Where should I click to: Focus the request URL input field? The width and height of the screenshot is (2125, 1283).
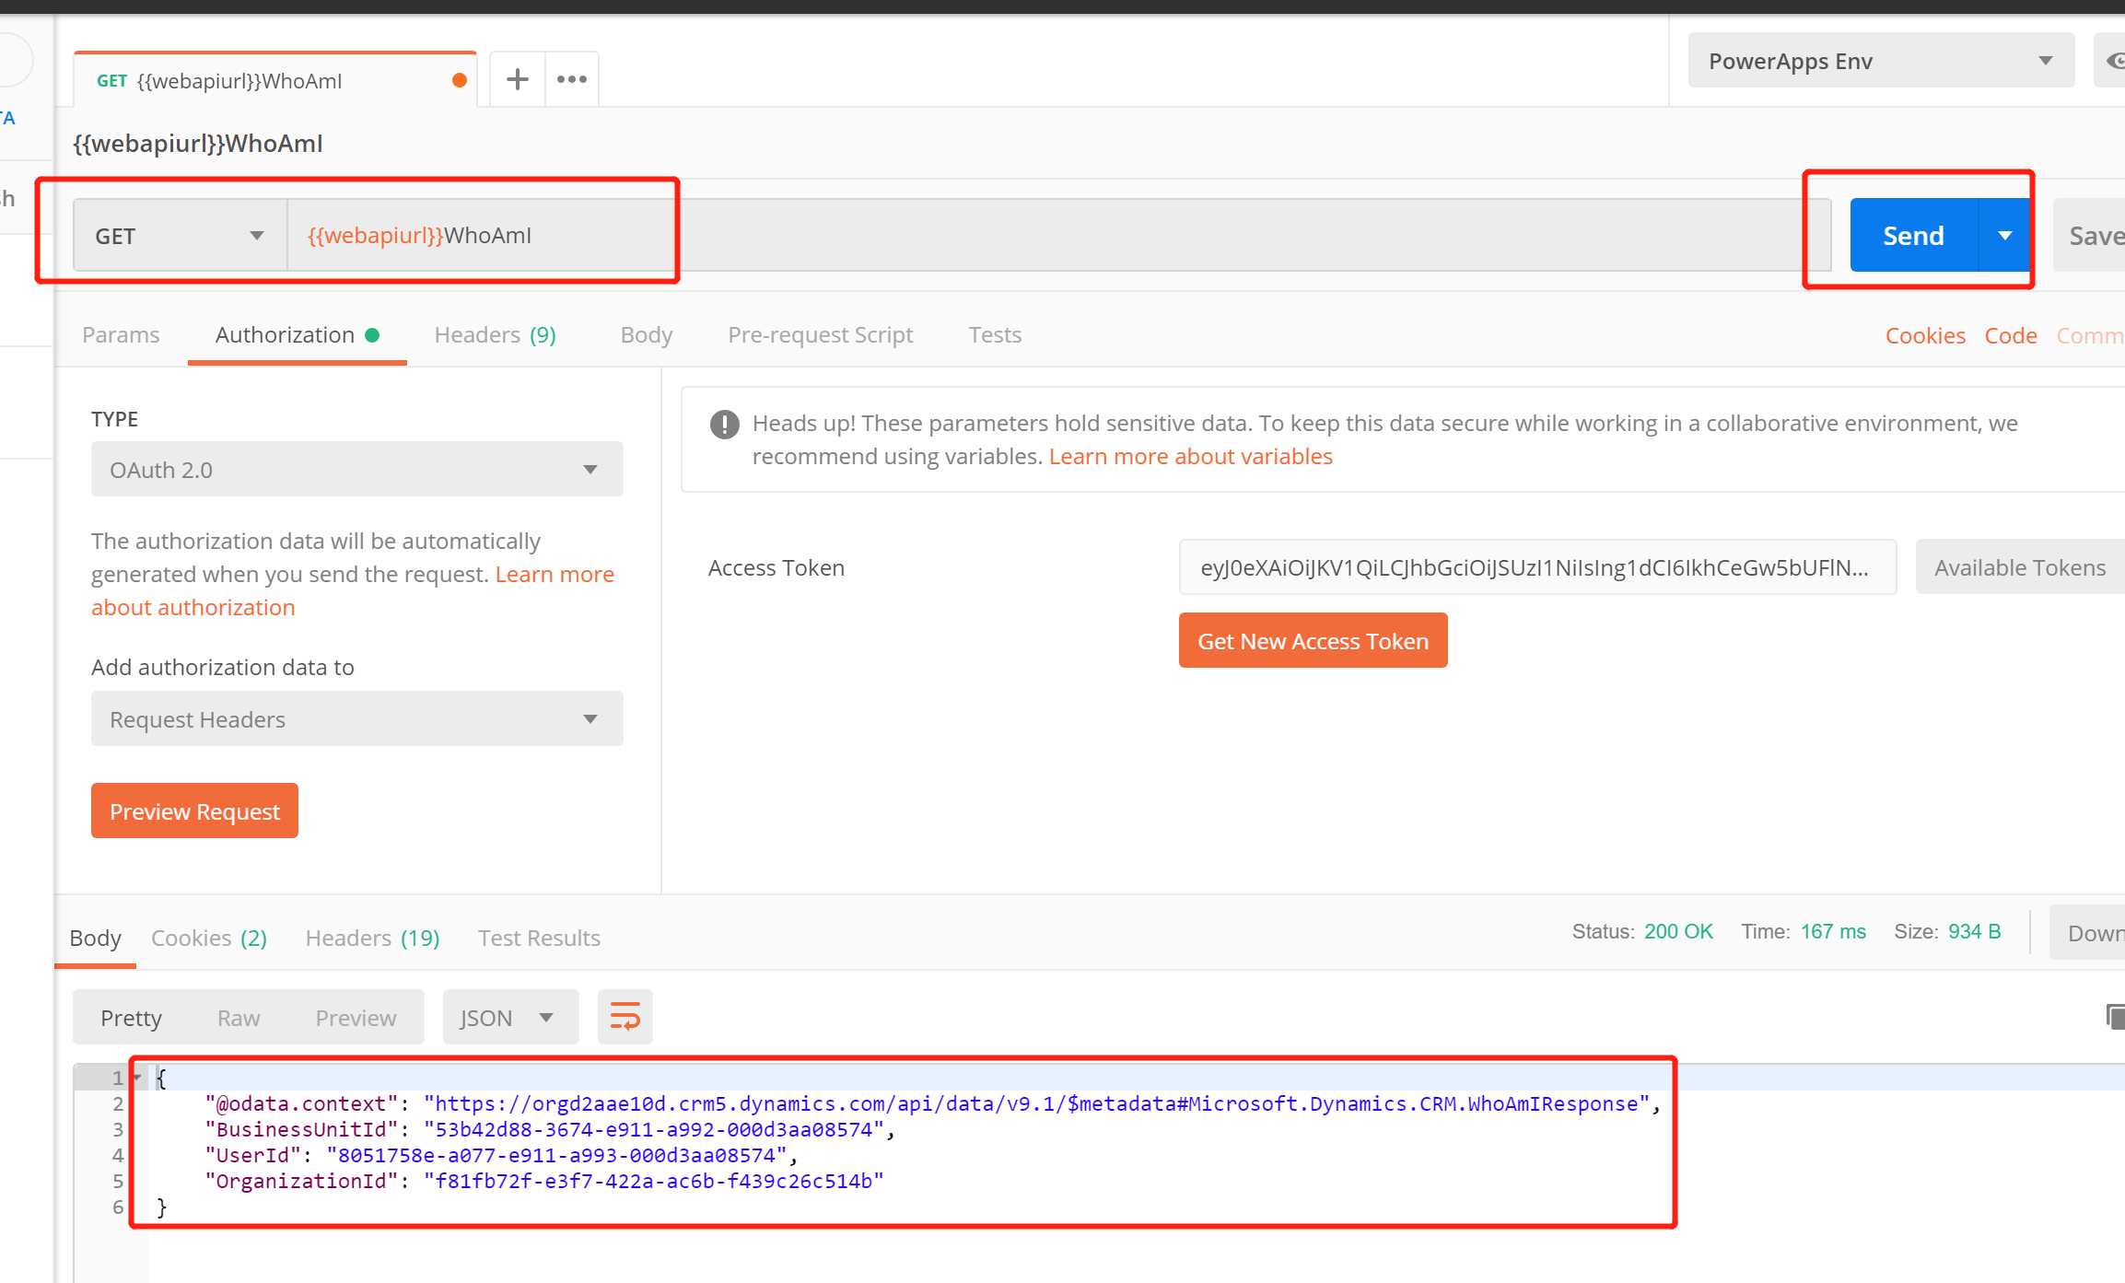1057,236
